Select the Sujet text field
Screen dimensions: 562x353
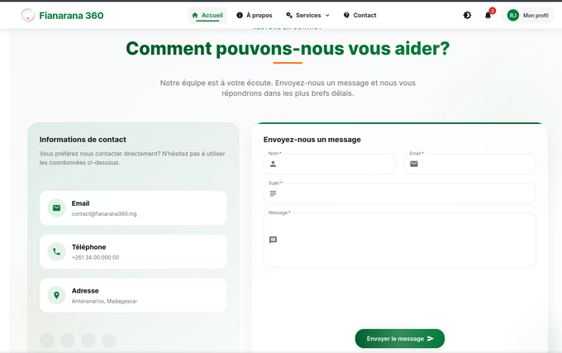(405, 193)
